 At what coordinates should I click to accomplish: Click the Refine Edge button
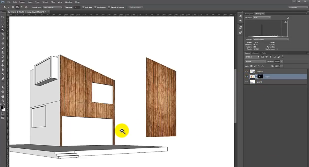(136, 7)
